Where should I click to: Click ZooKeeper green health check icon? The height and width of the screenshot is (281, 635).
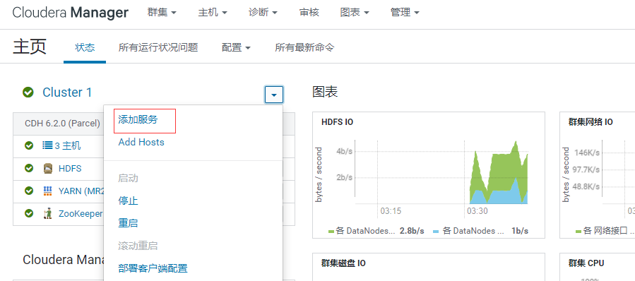pyautogui.click(x=29, y=213)
